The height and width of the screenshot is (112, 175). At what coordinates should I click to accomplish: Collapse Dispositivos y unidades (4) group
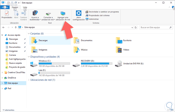coord(29,57)
